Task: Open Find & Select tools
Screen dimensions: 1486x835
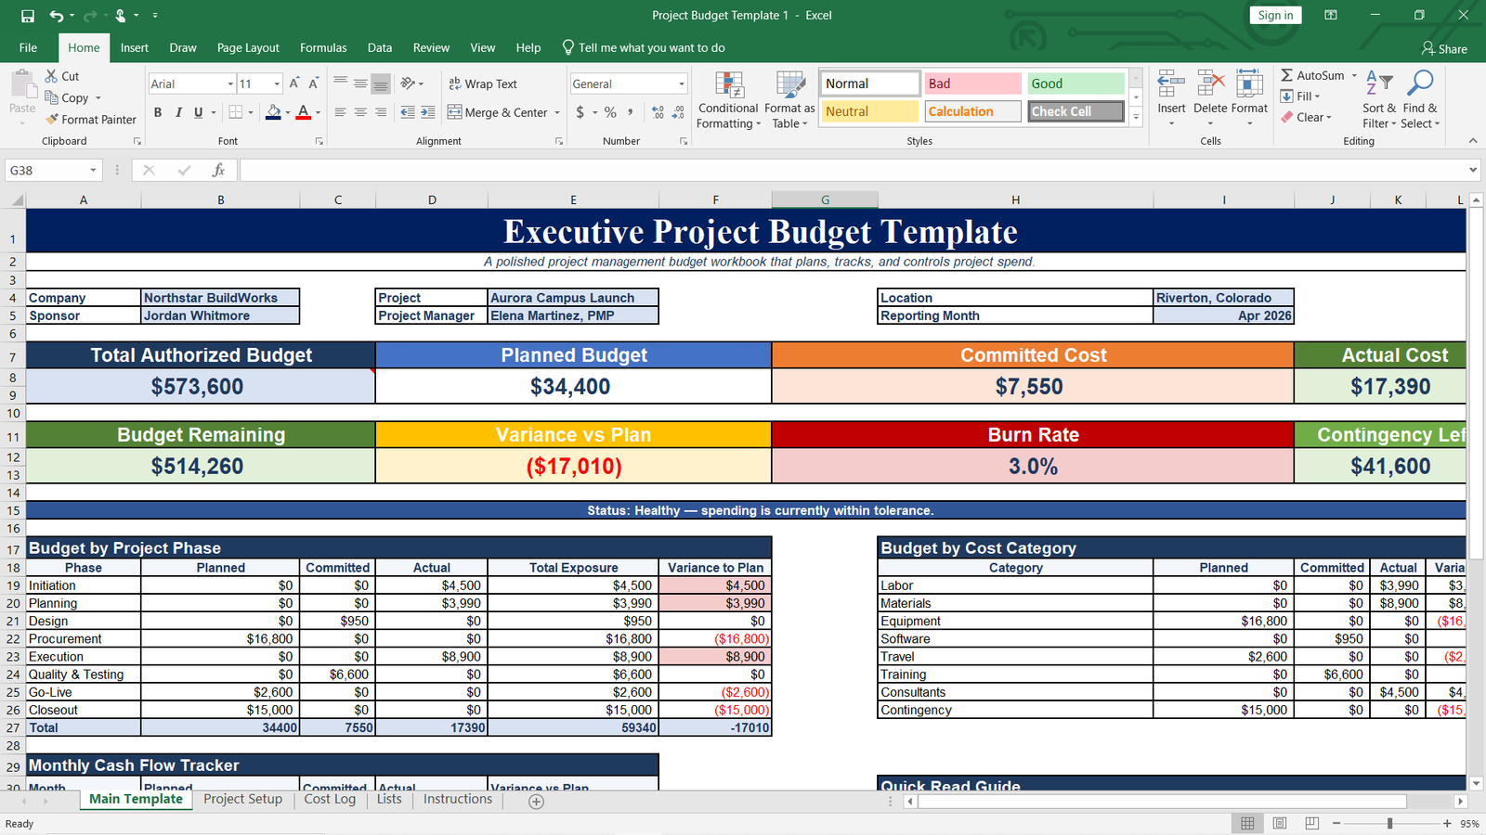Action: (x=1420, y=100)
